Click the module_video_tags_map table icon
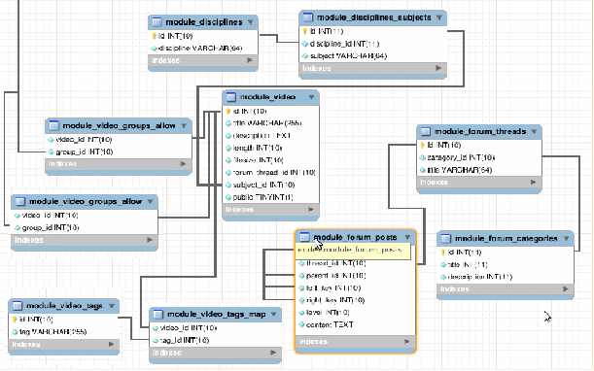 pyautogui.click(x=157, y=315)
